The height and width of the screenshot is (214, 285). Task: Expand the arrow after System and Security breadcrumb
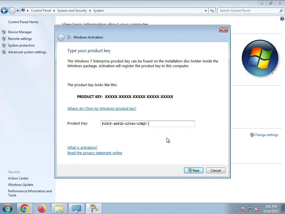tap(90, 11)
